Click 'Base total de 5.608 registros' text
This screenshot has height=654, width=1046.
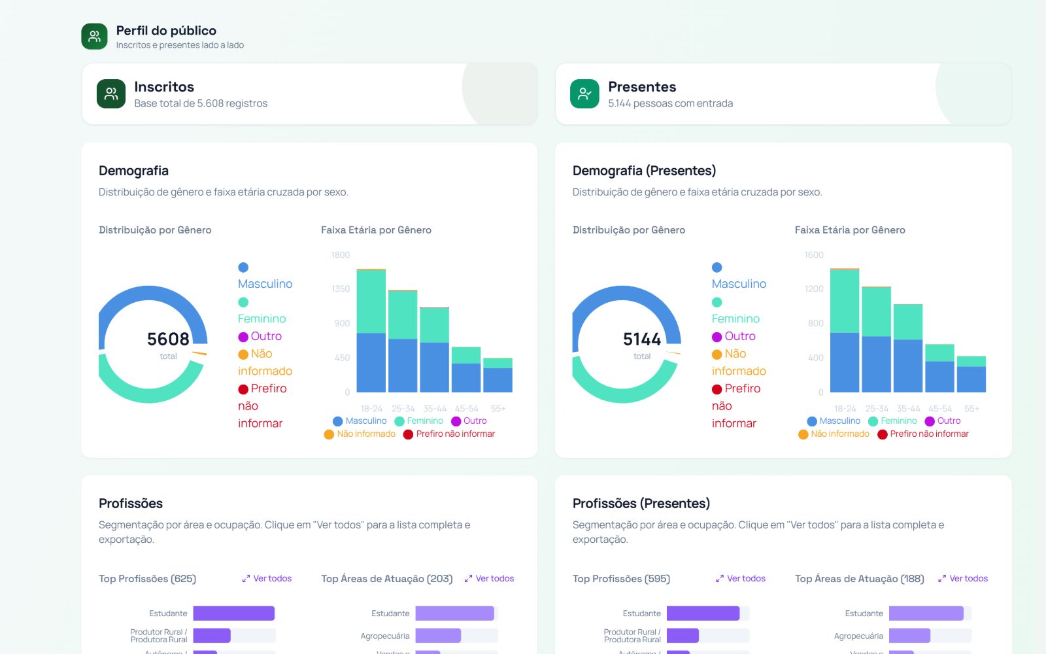(201, 103)
